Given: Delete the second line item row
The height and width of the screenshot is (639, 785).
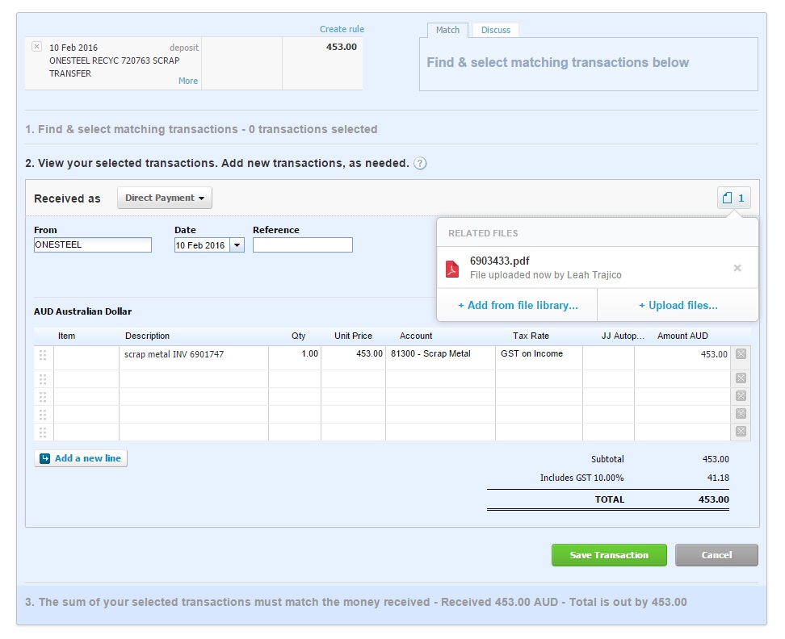Looking at the screenshot, I should point(741,378).
